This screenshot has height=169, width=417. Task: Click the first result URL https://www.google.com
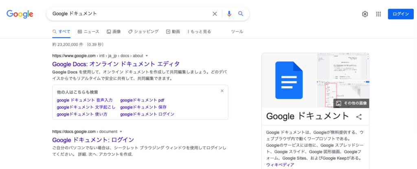point(74,56)
